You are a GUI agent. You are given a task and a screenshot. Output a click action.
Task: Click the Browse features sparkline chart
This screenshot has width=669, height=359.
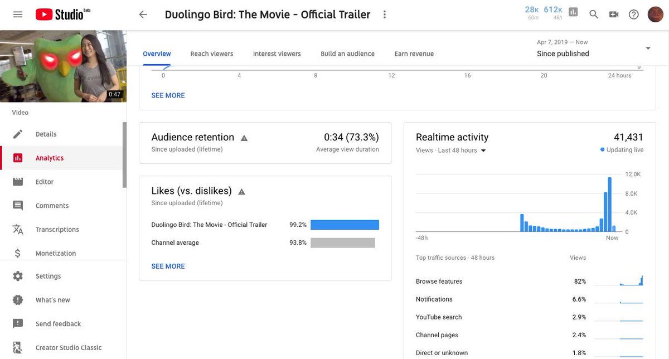(x=619, y=280)
